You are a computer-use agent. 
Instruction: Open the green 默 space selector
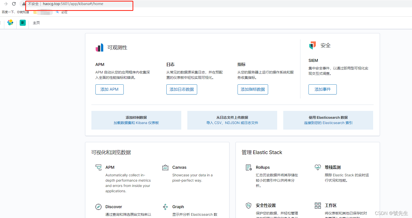pyautogui.click(x=23, y=23)
